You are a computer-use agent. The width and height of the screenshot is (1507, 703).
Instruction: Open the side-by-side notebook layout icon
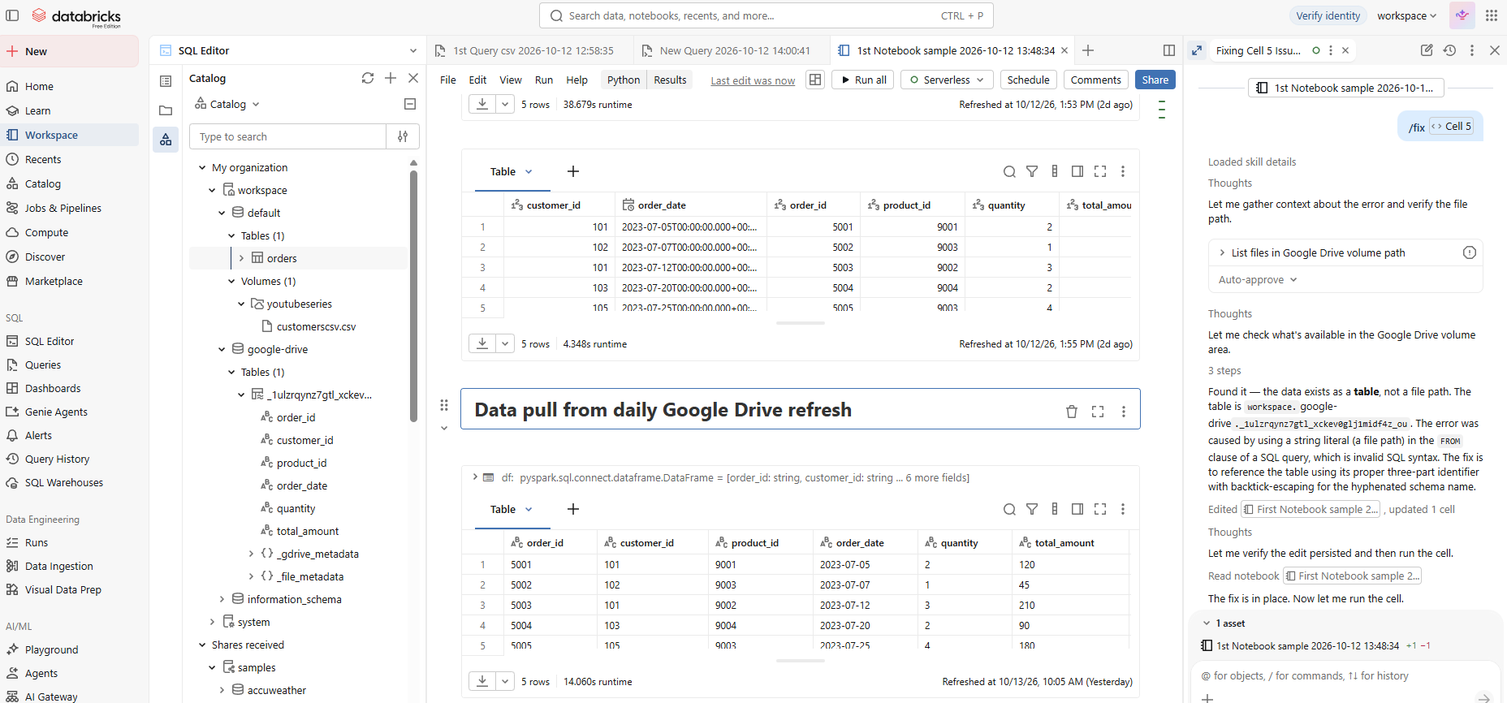click(815, 80)
